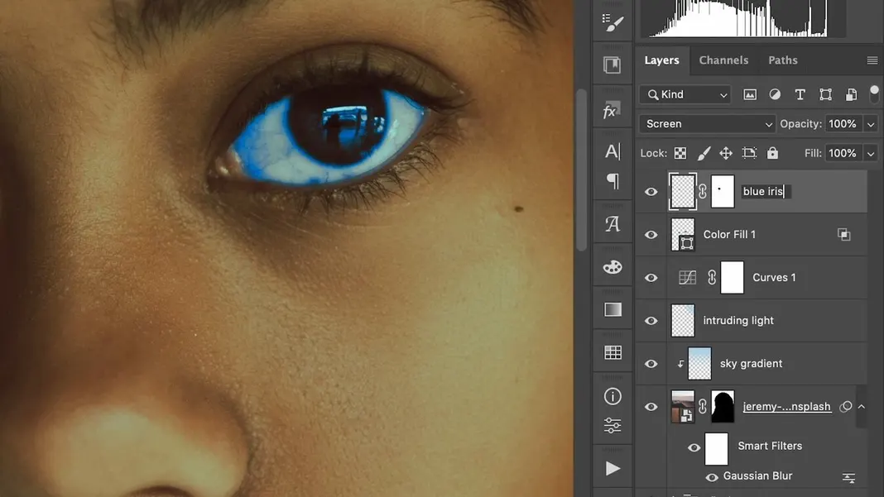Image resolution: width=884 pixels, height=497 pixels.
Task: Lock image pixels brush icon
Action: coord(704,153)
